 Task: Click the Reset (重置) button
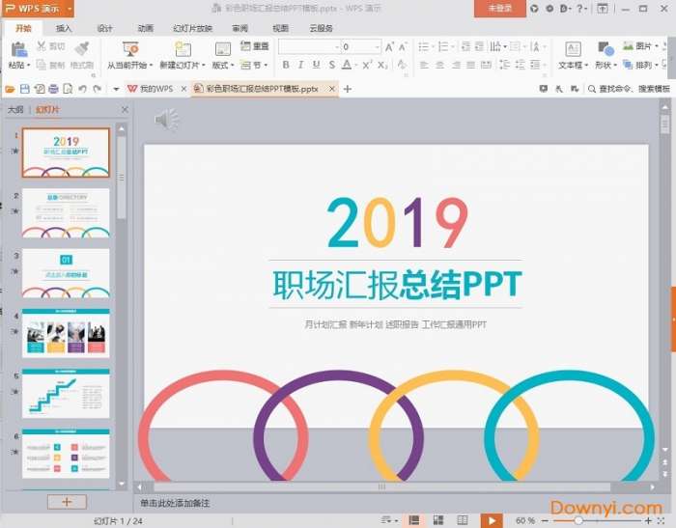(x=255, y=45)
